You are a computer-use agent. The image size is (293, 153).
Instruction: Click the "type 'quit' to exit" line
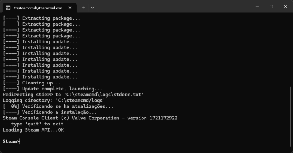click(x=37, y=124)
